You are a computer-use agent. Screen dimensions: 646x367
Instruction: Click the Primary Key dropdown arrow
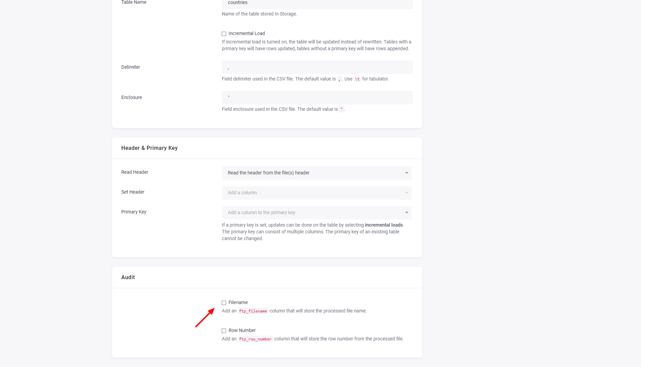point(407,213)
